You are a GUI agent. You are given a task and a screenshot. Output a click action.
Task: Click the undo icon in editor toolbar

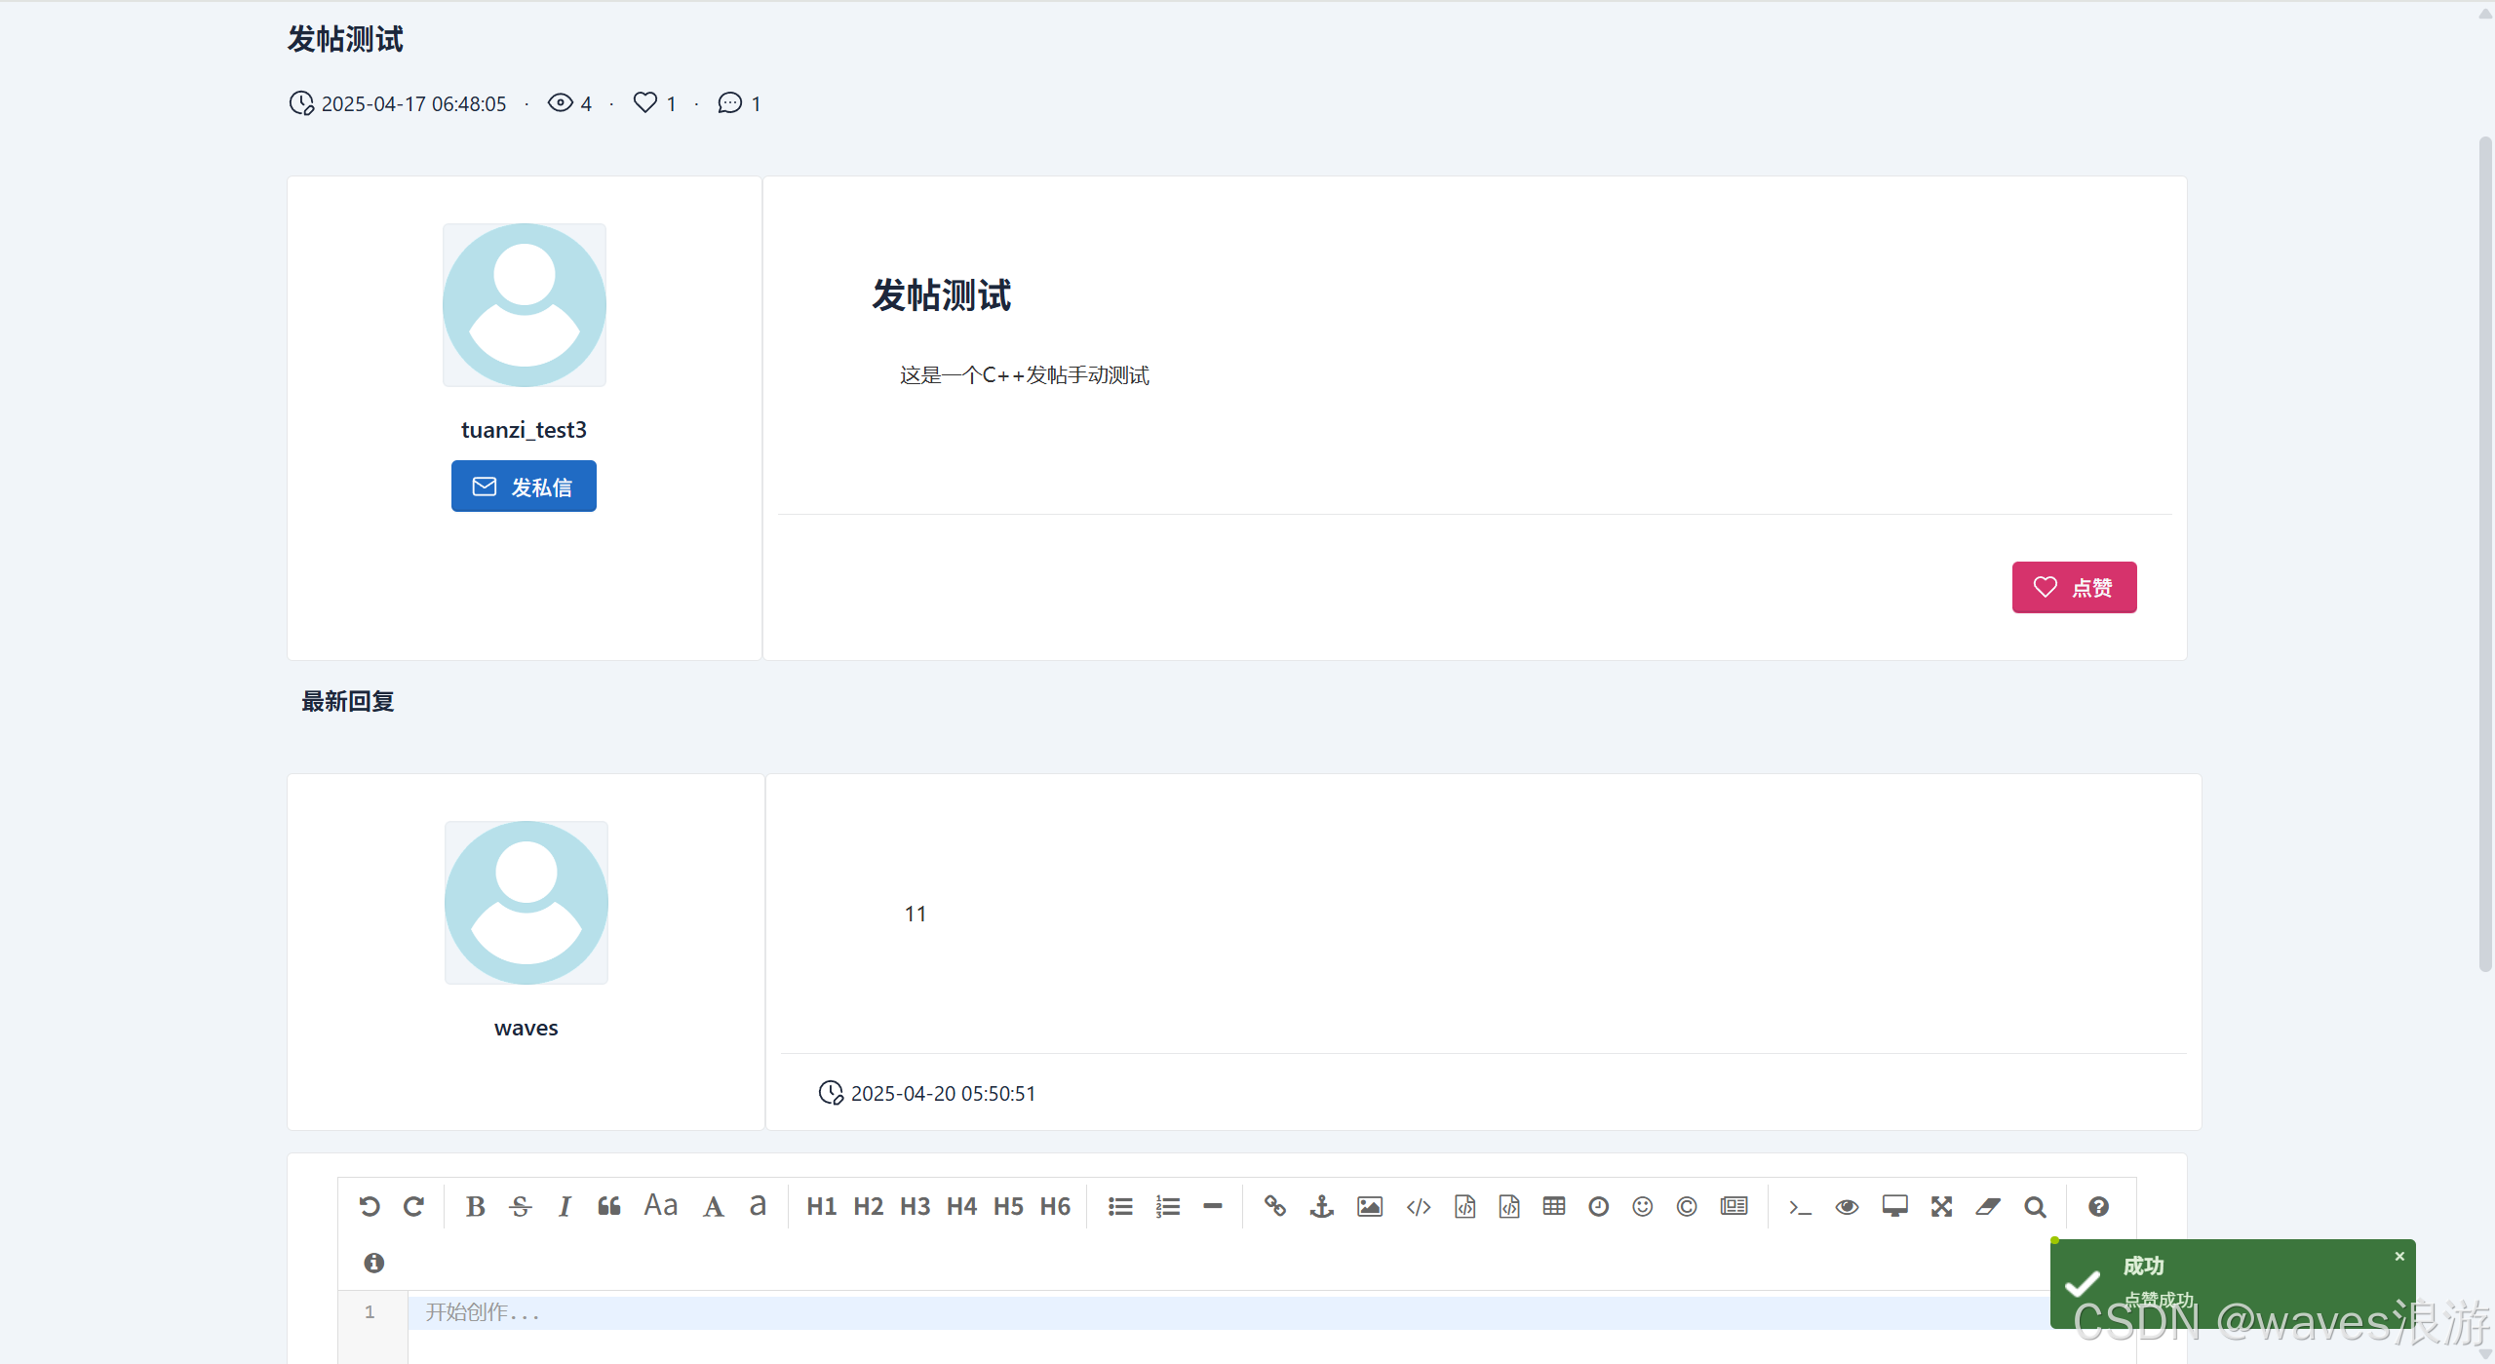click(x=369, y=1206)
